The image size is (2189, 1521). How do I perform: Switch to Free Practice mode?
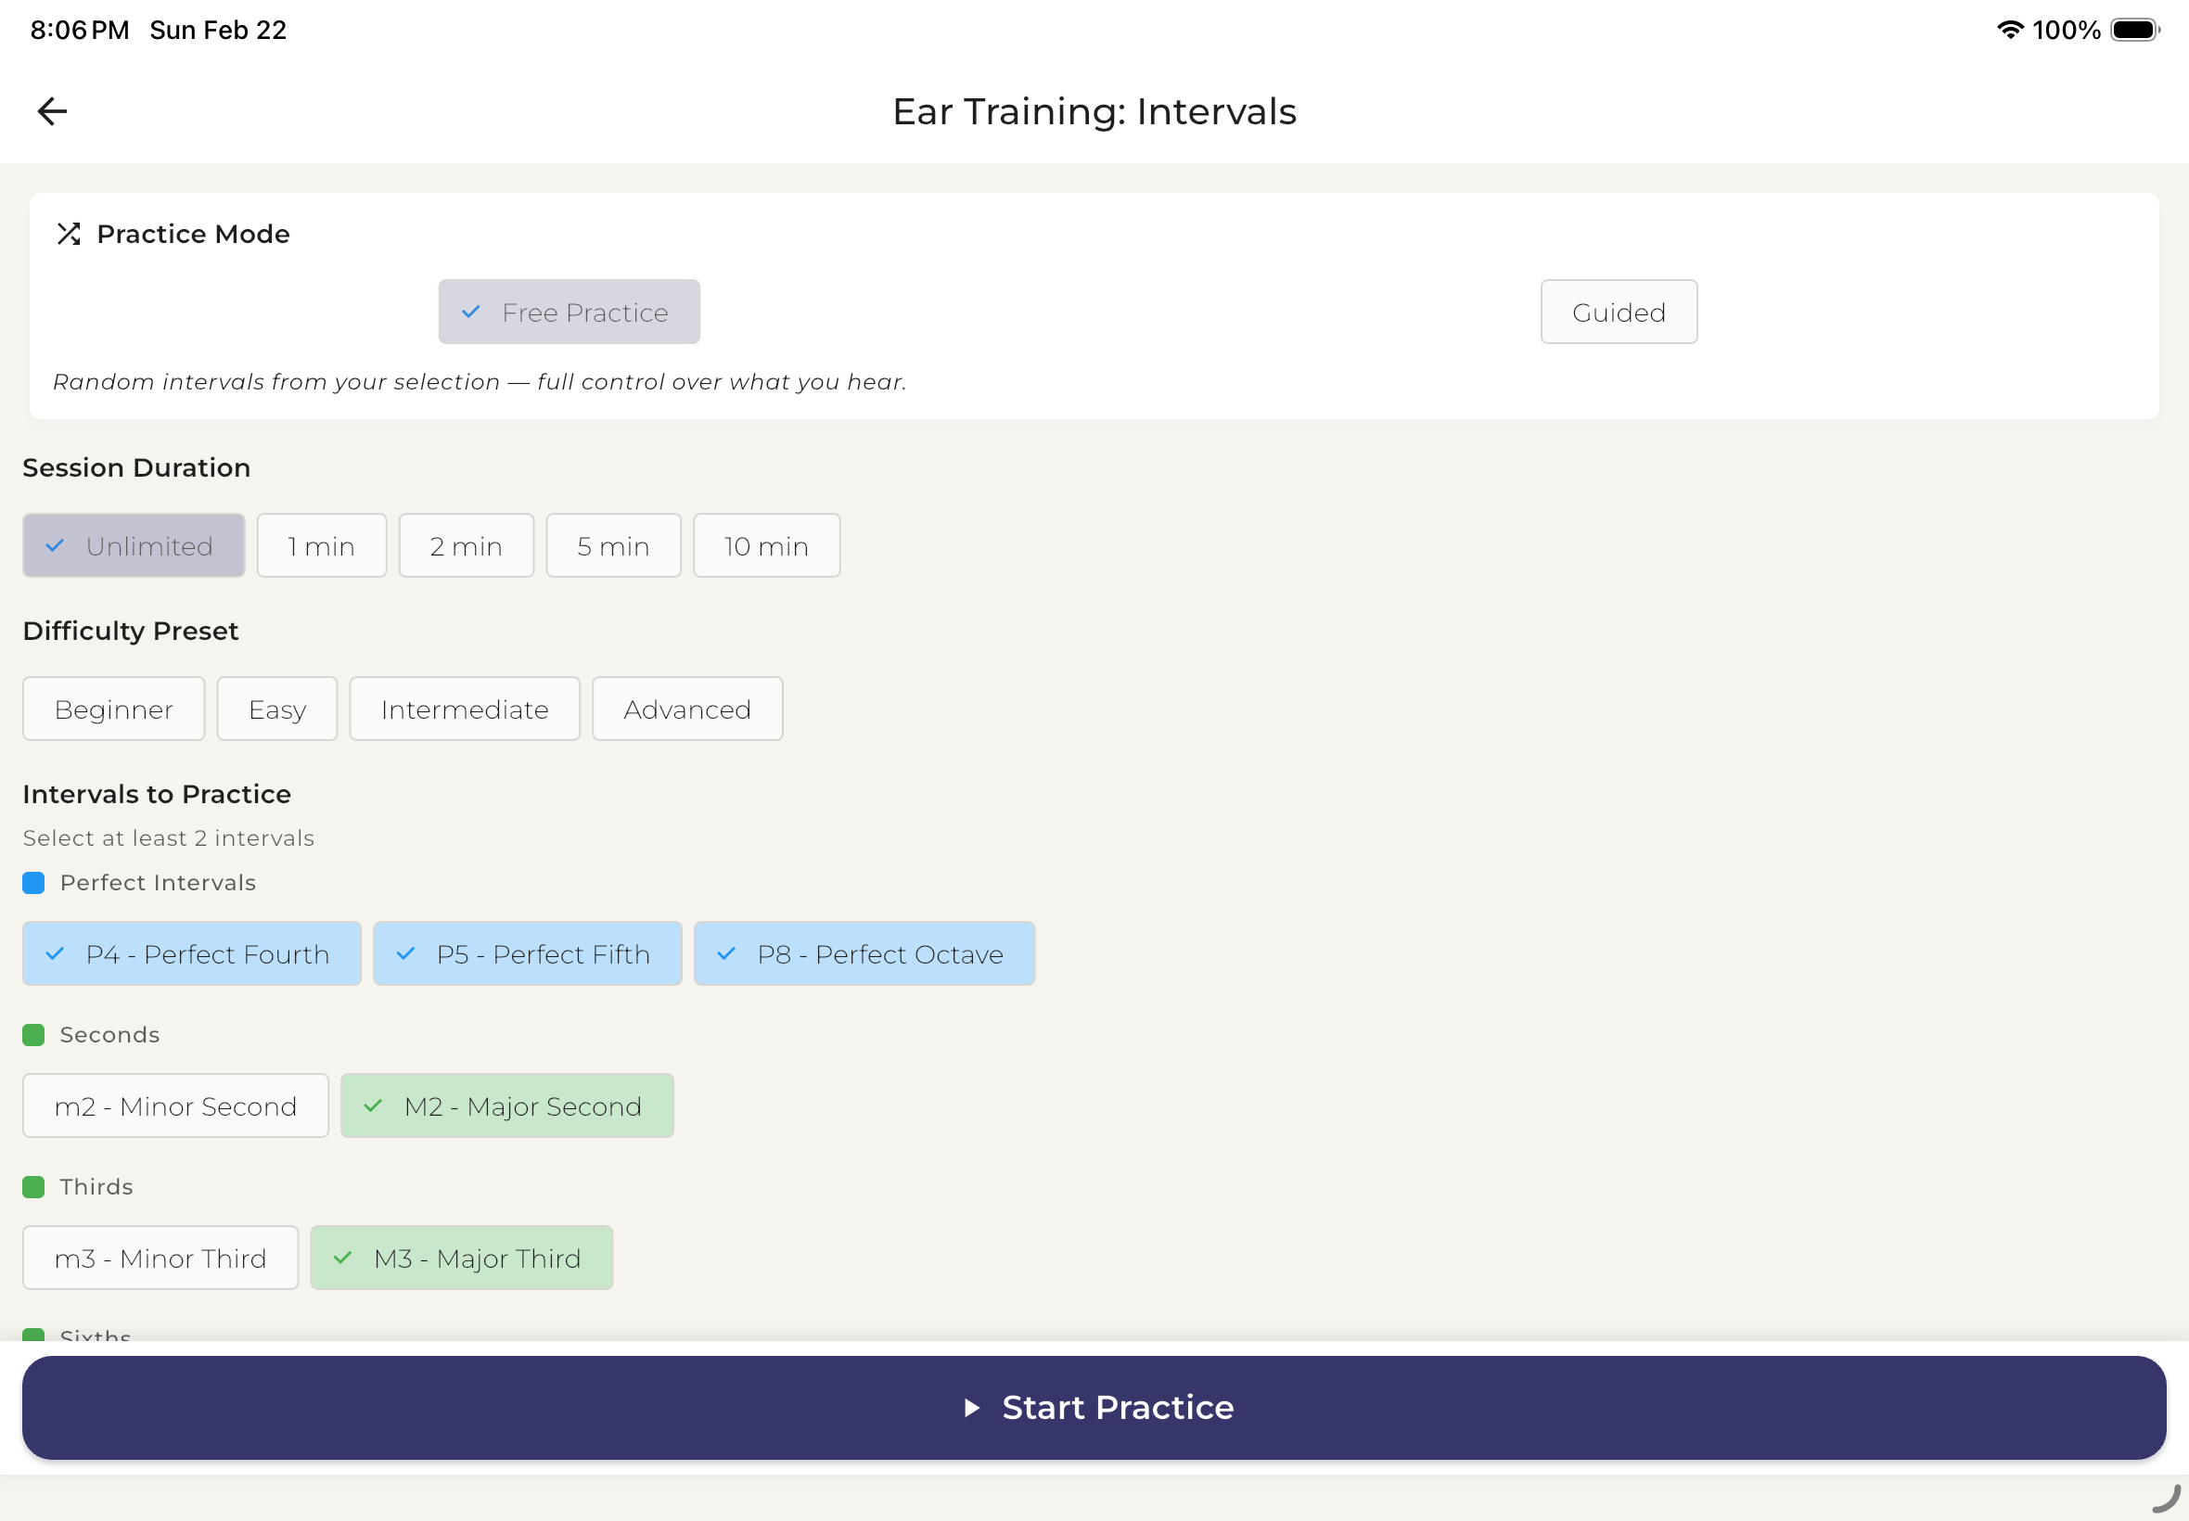569,312
